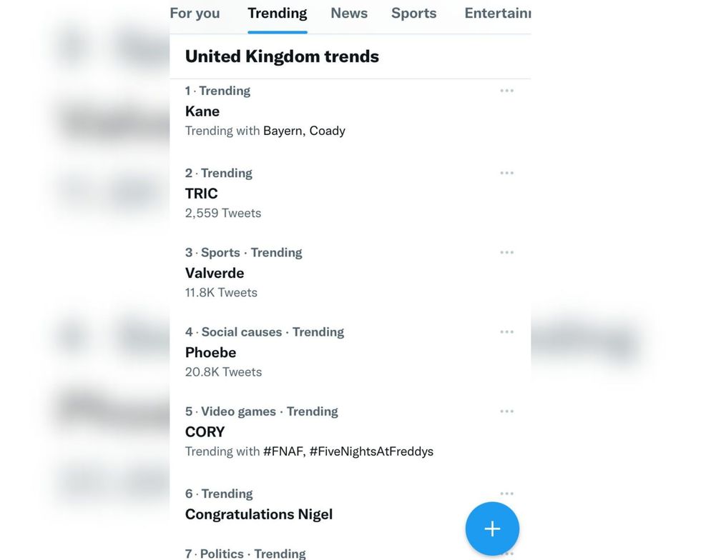Tap the blue compose tweet plus button
Screen dimensions: 701x560
[492, 529]
